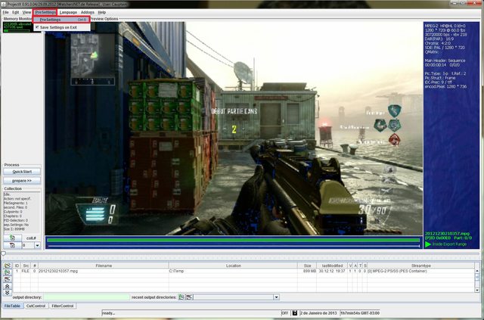Image resolution: width=484 pixels, height=320 pixels.
Task: Click the white cut position line slider
Action: point(234,246)
